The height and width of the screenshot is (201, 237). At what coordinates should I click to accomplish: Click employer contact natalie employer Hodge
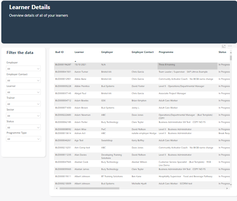(144, 133)
